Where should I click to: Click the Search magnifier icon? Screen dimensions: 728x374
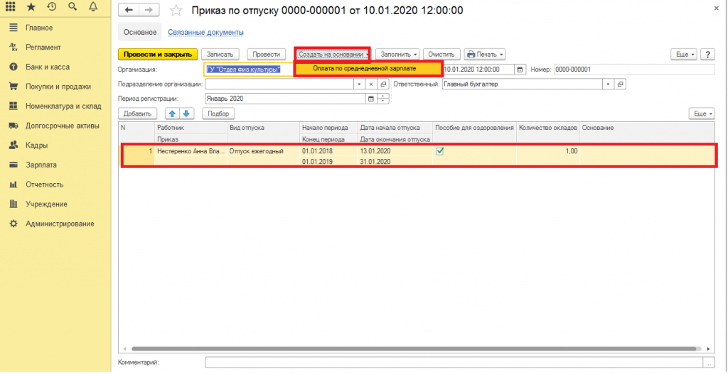point(73,7)
